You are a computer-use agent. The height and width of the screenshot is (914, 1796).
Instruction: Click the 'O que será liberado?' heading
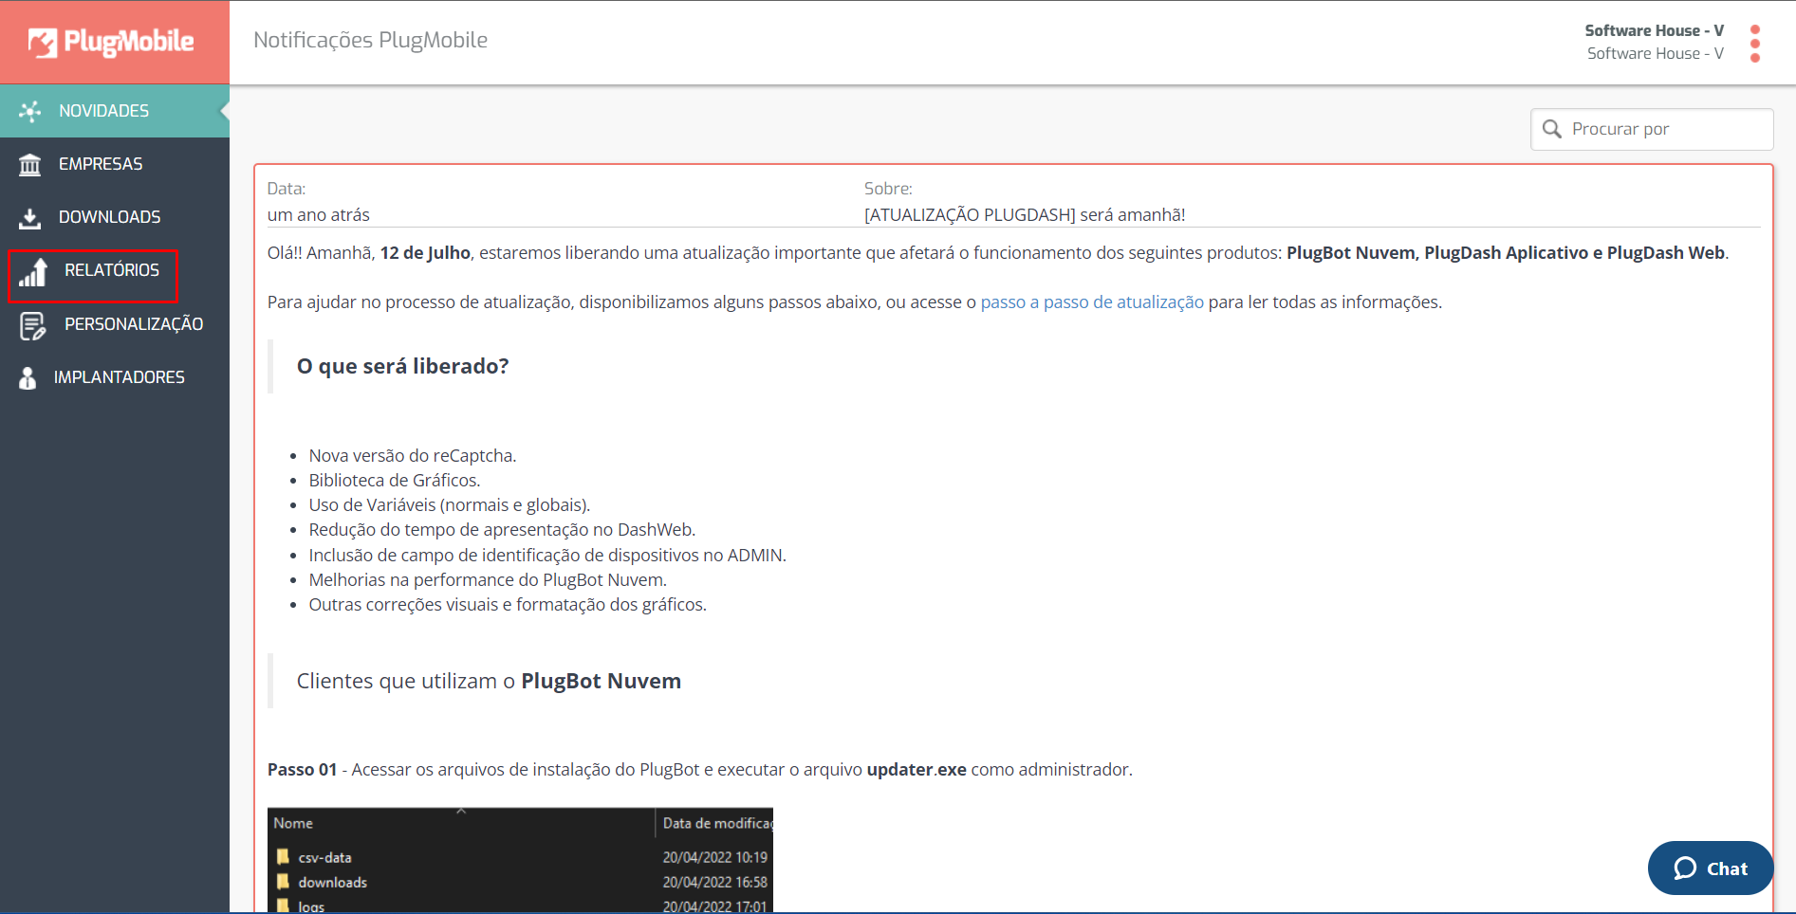[403, 366]
